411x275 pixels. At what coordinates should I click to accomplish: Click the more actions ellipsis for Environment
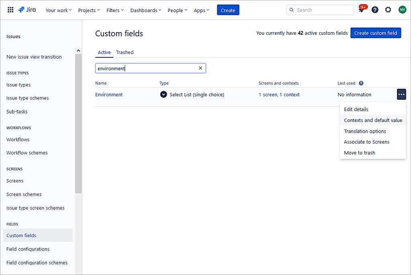point(401,94)
